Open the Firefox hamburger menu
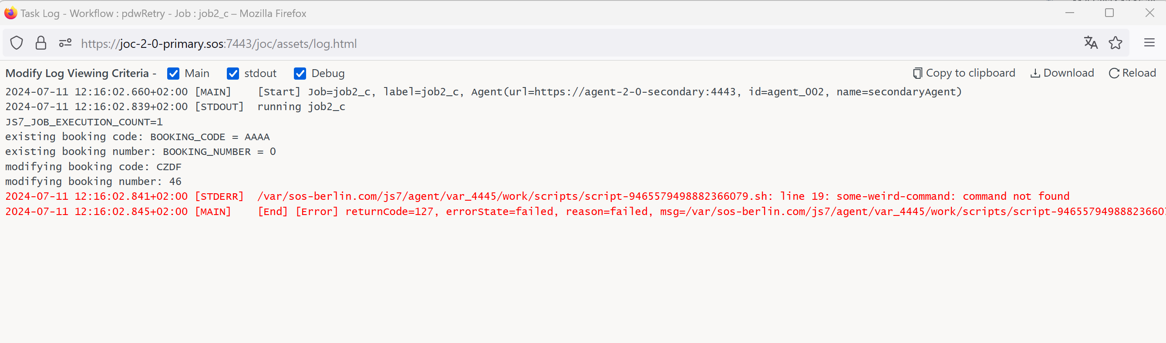 tap(1149, 43)
